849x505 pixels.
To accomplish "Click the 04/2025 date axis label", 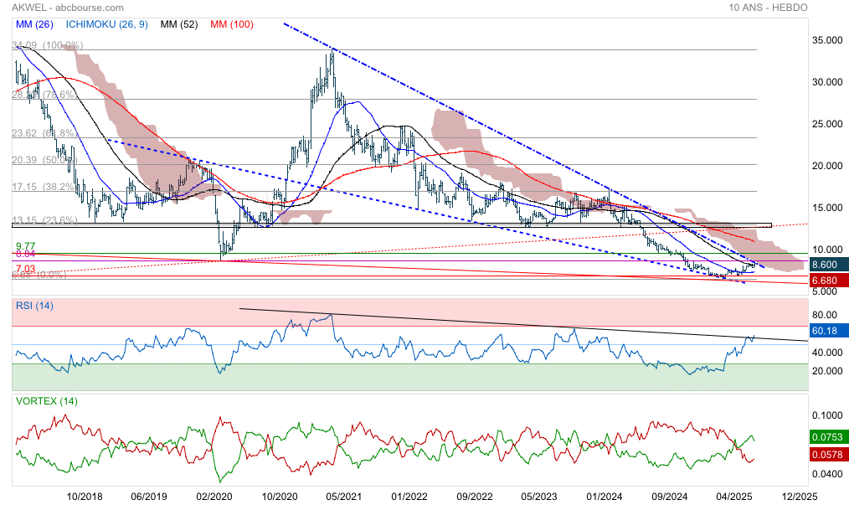I will [x=734, y=497].
